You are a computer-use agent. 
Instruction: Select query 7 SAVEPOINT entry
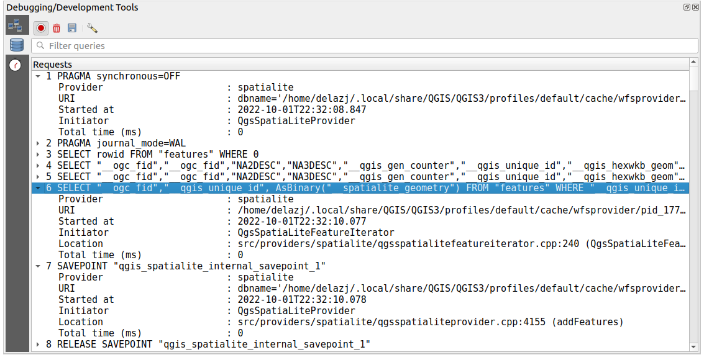coord(186,266)
